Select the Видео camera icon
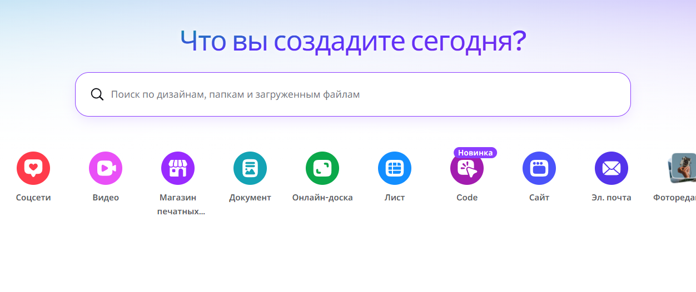The image size is (696, 292). [x=106, y=168]
